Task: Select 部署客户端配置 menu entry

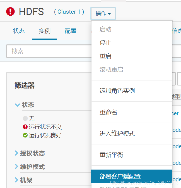Action: tap(132, 176)
